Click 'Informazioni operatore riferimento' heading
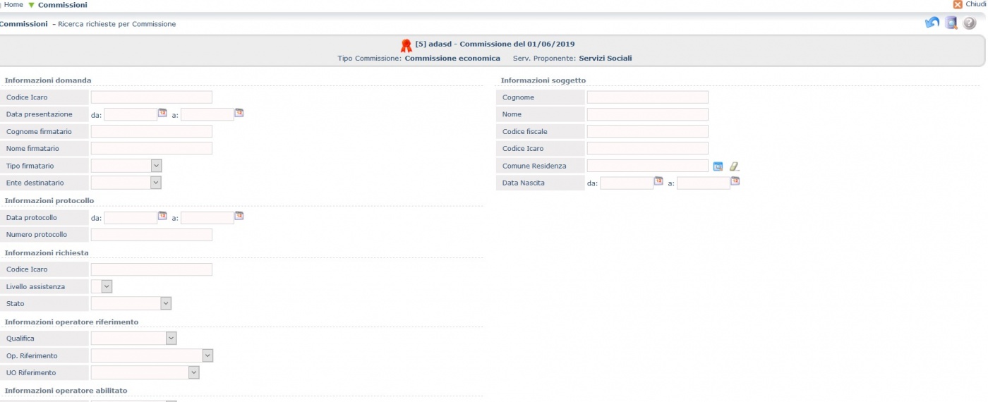The height and width of the screenshot is (402, 988). point(71,322)
